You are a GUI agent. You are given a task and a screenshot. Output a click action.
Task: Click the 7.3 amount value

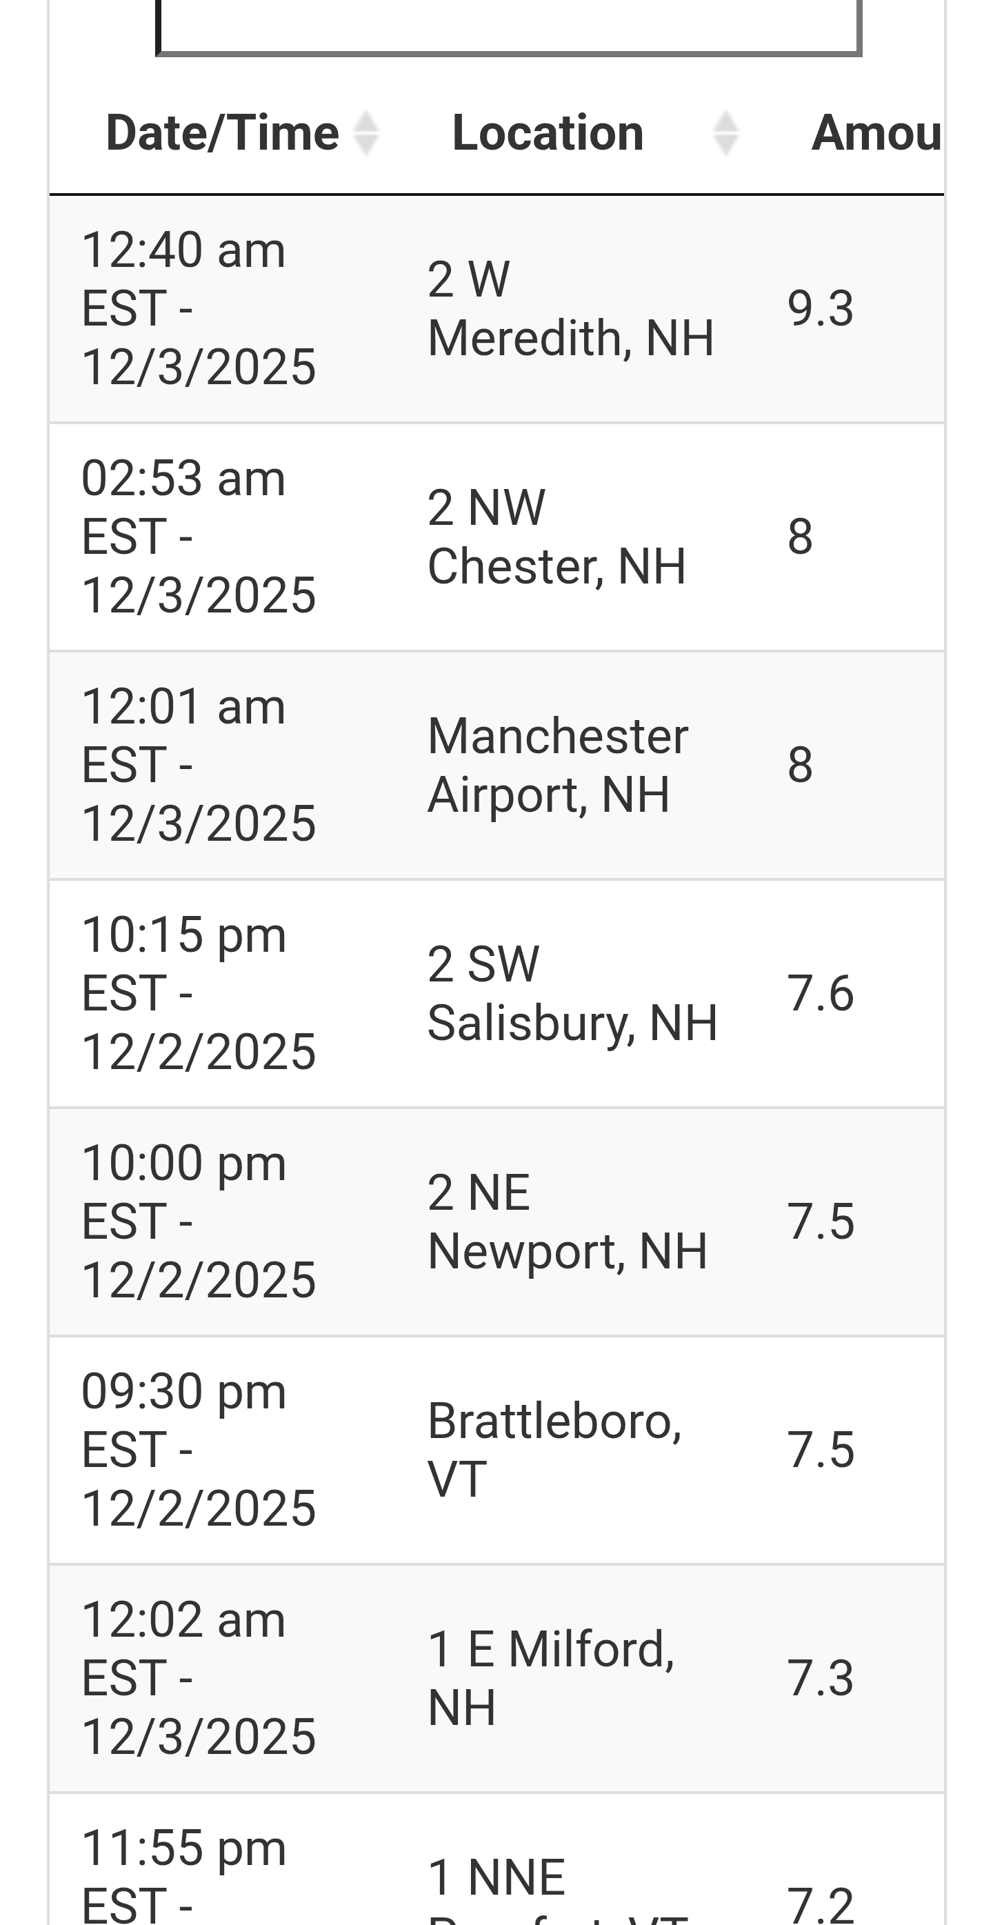point(820,1678)
